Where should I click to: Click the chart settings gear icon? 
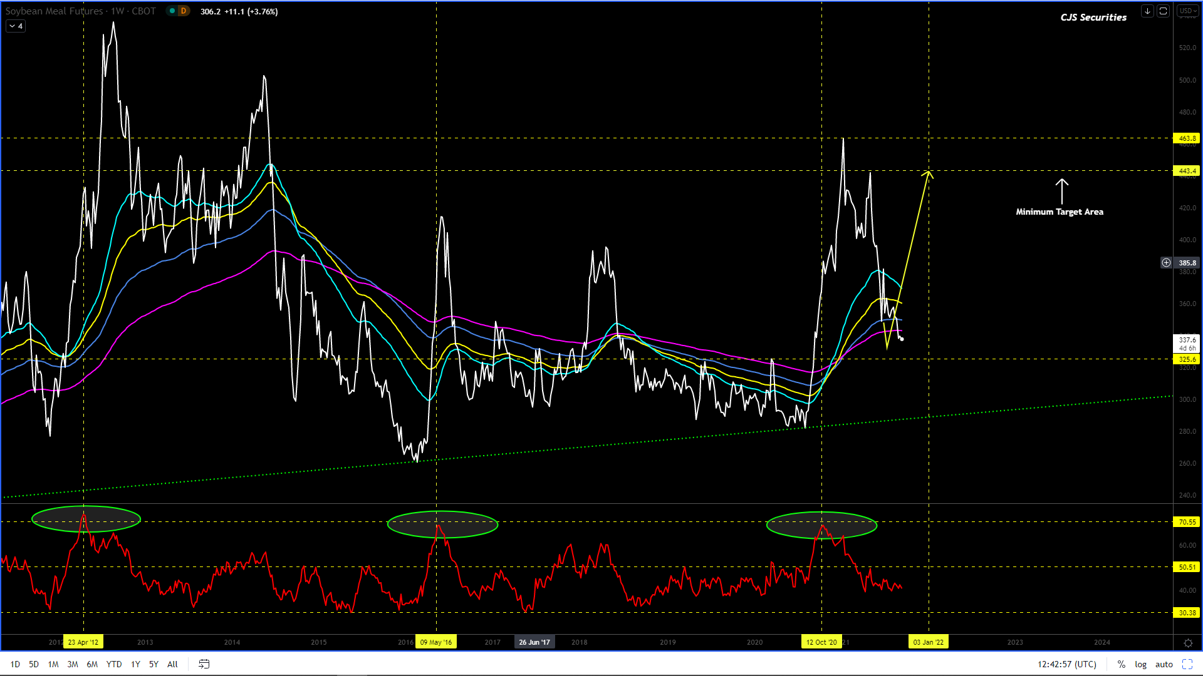pyautogui.click(x=1188, y=643)
